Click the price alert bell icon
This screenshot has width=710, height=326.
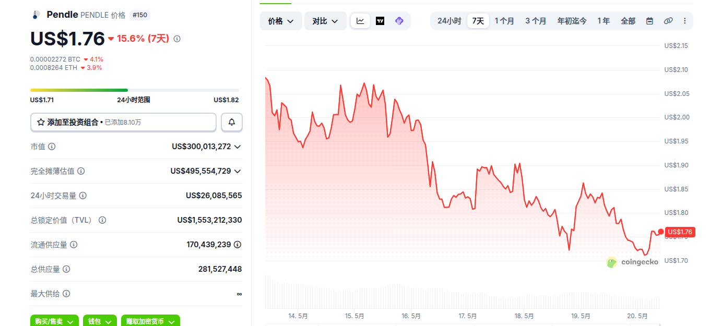coord(232,122)
